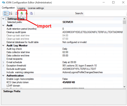127x106 pixels.
Task: Click the property grid scrollbar thumb
Action: (x=124, y=22)
